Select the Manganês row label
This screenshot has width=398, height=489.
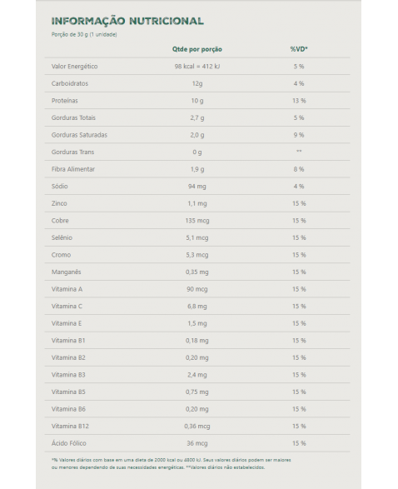66,272
